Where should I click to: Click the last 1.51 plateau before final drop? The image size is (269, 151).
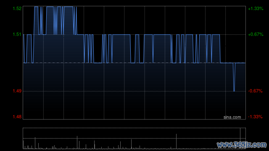pos(216,35)
